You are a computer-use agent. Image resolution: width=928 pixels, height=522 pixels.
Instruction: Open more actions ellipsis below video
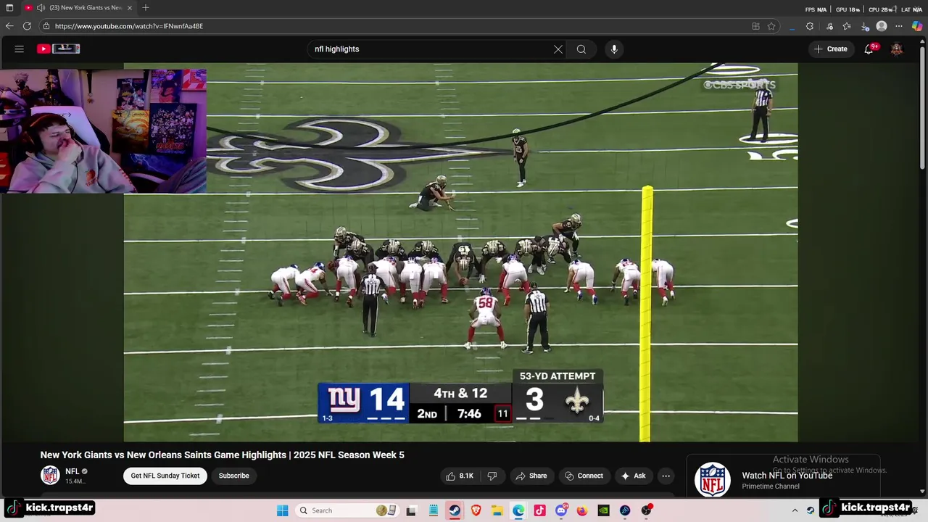tap(666, 476)
